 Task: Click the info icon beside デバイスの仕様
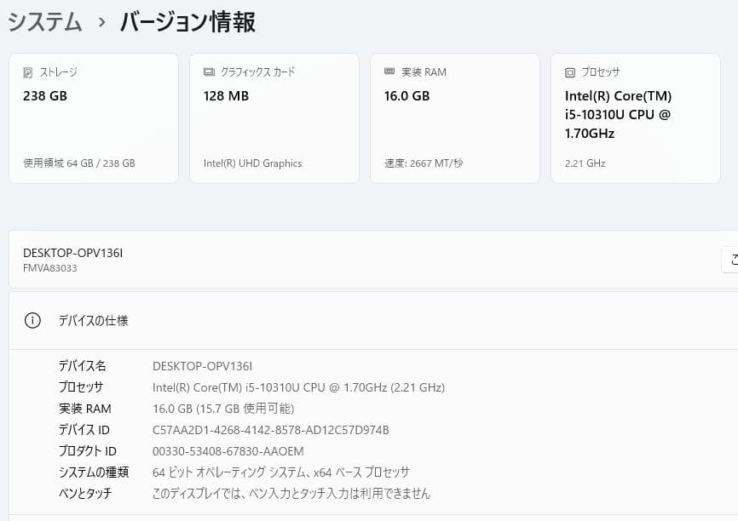(x=32, y=321)
